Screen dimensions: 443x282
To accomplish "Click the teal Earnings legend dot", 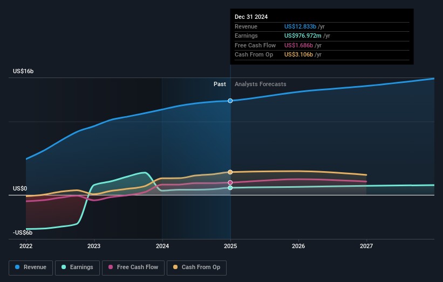I will (x=64, y=267).
